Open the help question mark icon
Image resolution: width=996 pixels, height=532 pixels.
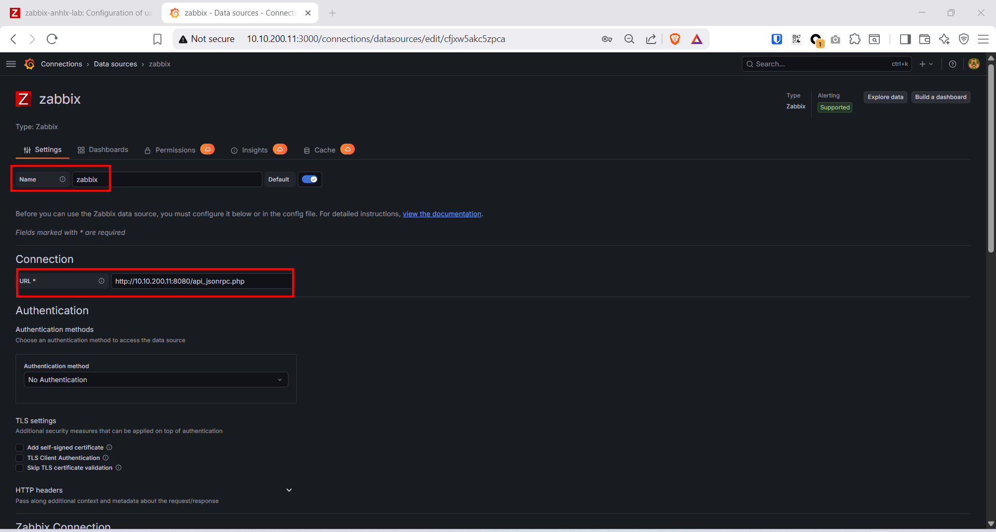pyautogui.click(x=952, y=64)
